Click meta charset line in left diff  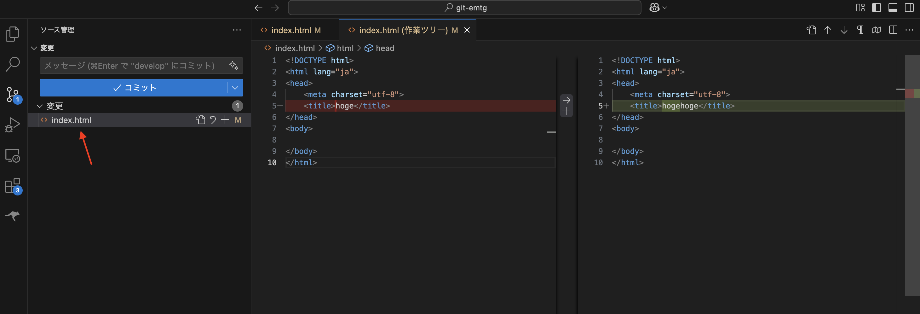[353, 94]
